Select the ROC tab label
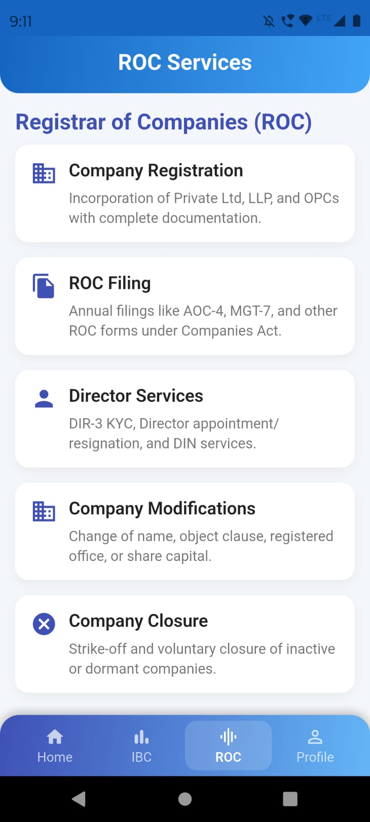370x822 pixels. point(228,757)
